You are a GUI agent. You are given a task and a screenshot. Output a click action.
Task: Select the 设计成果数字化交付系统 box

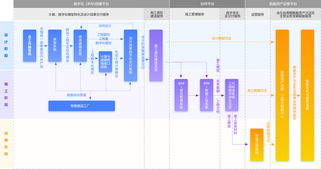(x=131, y=55)
